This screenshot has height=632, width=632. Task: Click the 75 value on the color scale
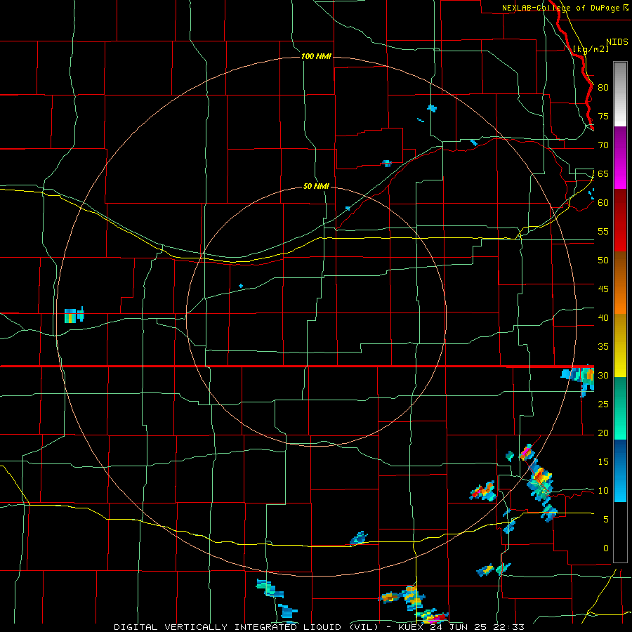603,116
